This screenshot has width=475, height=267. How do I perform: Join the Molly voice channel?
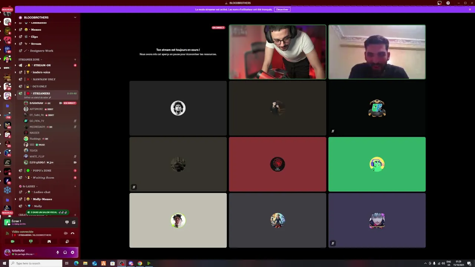coord(47,206)
